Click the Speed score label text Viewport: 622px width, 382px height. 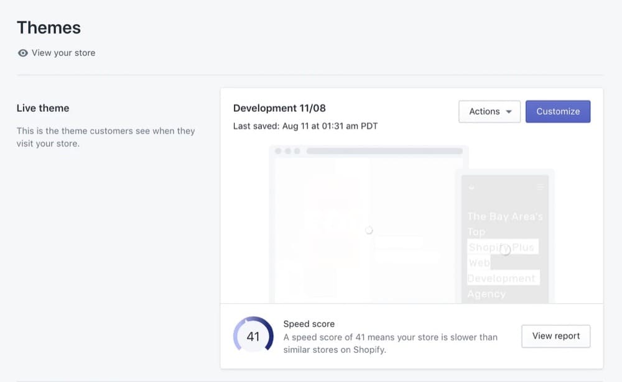309,324
